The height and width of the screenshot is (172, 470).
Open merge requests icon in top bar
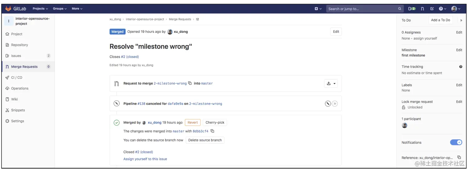tap(422, 9)
